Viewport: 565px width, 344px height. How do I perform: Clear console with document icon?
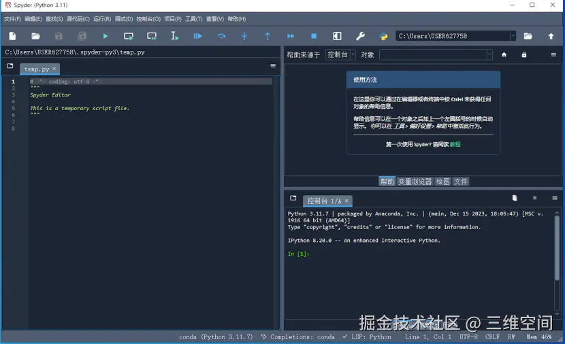515,198
